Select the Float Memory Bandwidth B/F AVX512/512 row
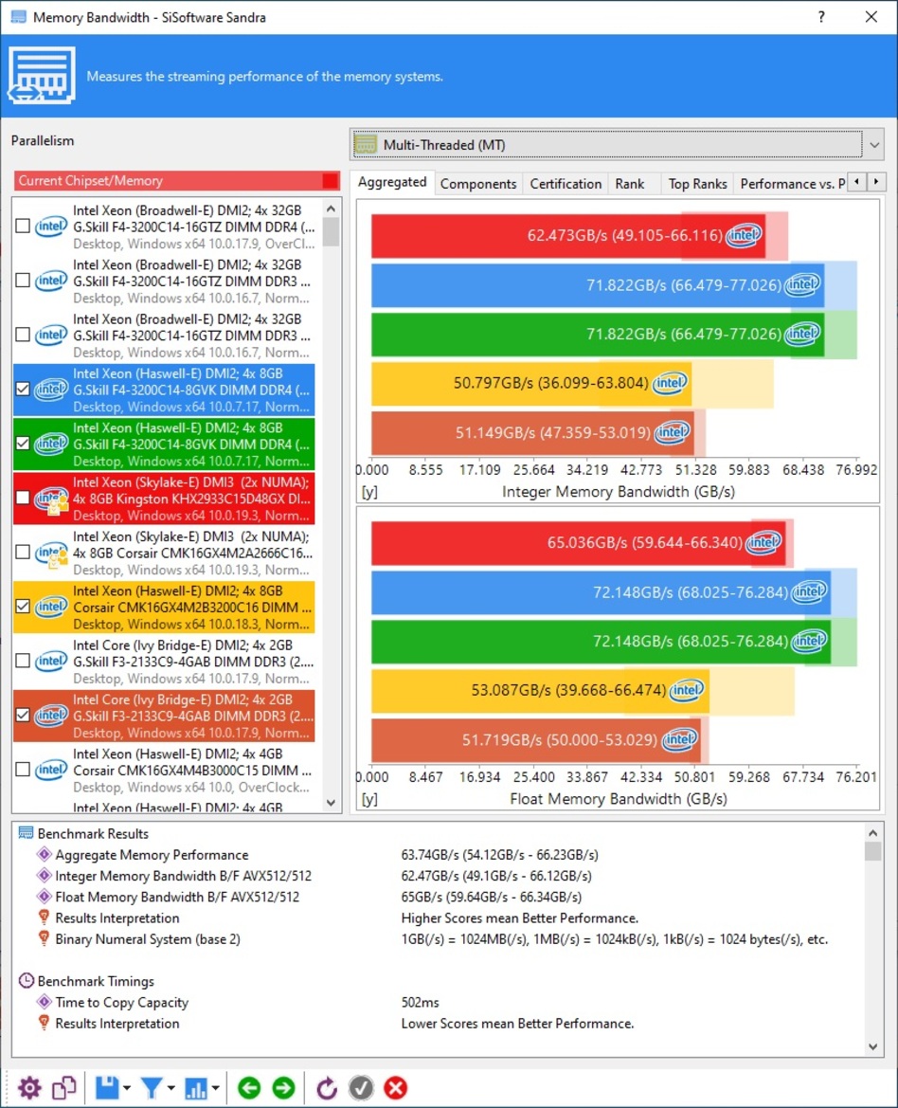Screen dimensions: 898x1108 [x=440, y=897]
